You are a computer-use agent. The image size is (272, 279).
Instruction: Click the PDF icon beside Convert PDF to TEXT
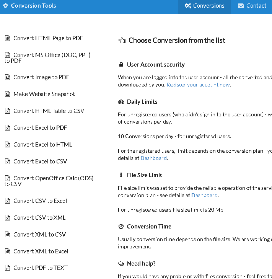coord(7,268)
